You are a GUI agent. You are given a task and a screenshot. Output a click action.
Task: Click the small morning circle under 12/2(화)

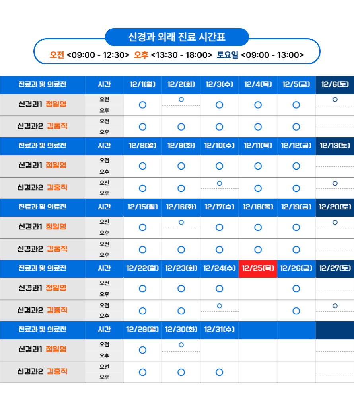pyautogui.click(x=181, y=100)
